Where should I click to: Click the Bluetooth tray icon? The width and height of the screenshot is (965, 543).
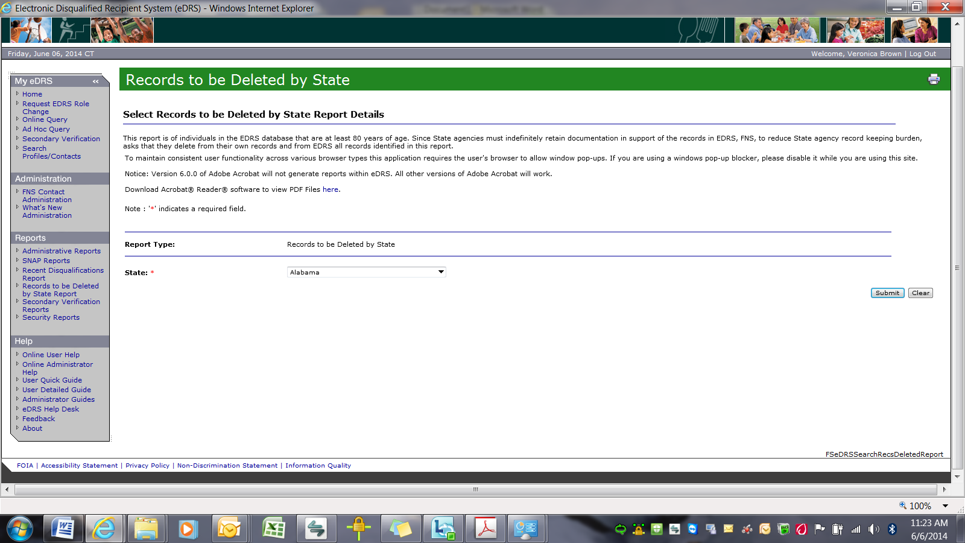892,529
